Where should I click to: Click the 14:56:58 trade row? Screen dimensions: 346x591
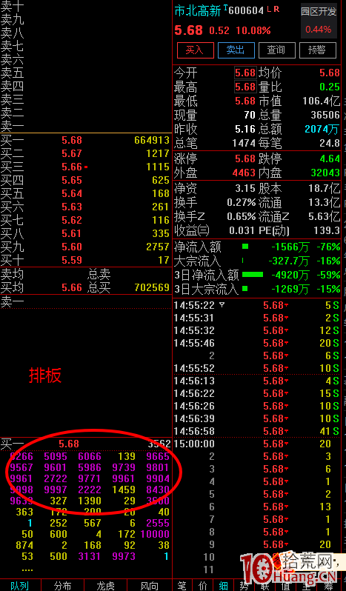point(256,431)
